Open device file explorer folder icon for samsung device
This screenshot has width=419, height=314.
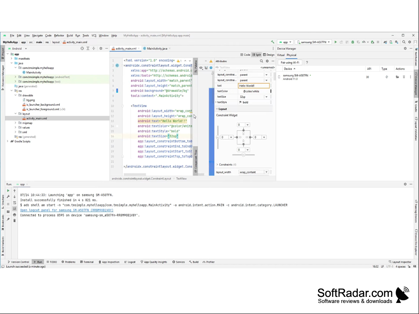[x=397, y=77]
